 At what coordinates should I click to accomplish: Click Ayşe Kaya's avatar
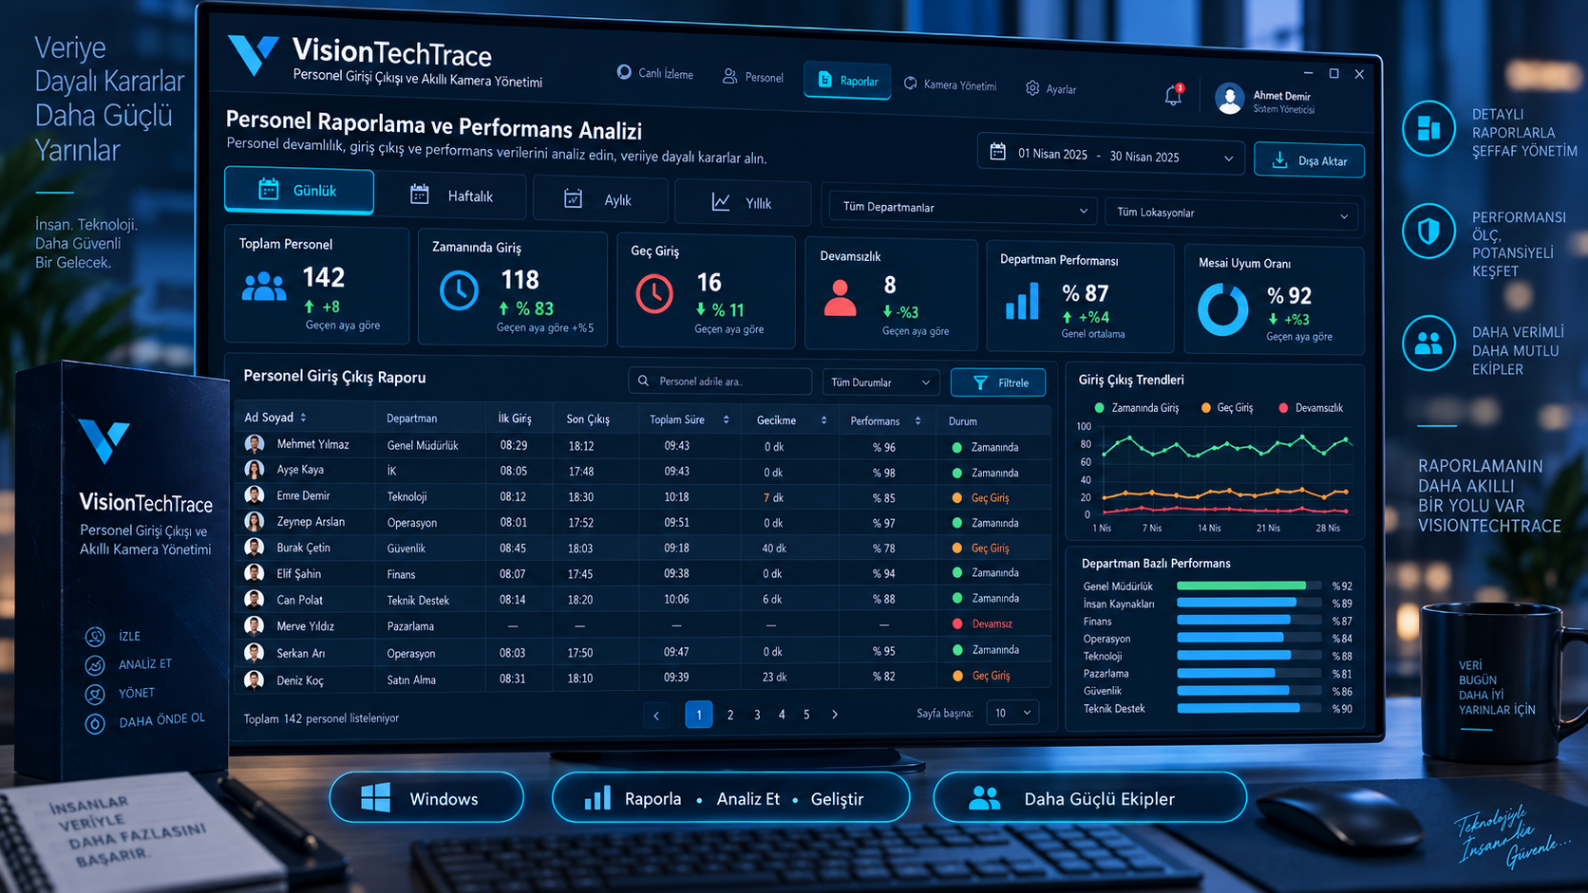254,469
